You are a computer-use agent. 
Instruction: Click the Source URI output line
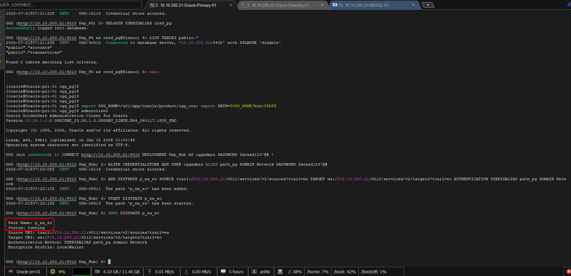tap(89, 232)
